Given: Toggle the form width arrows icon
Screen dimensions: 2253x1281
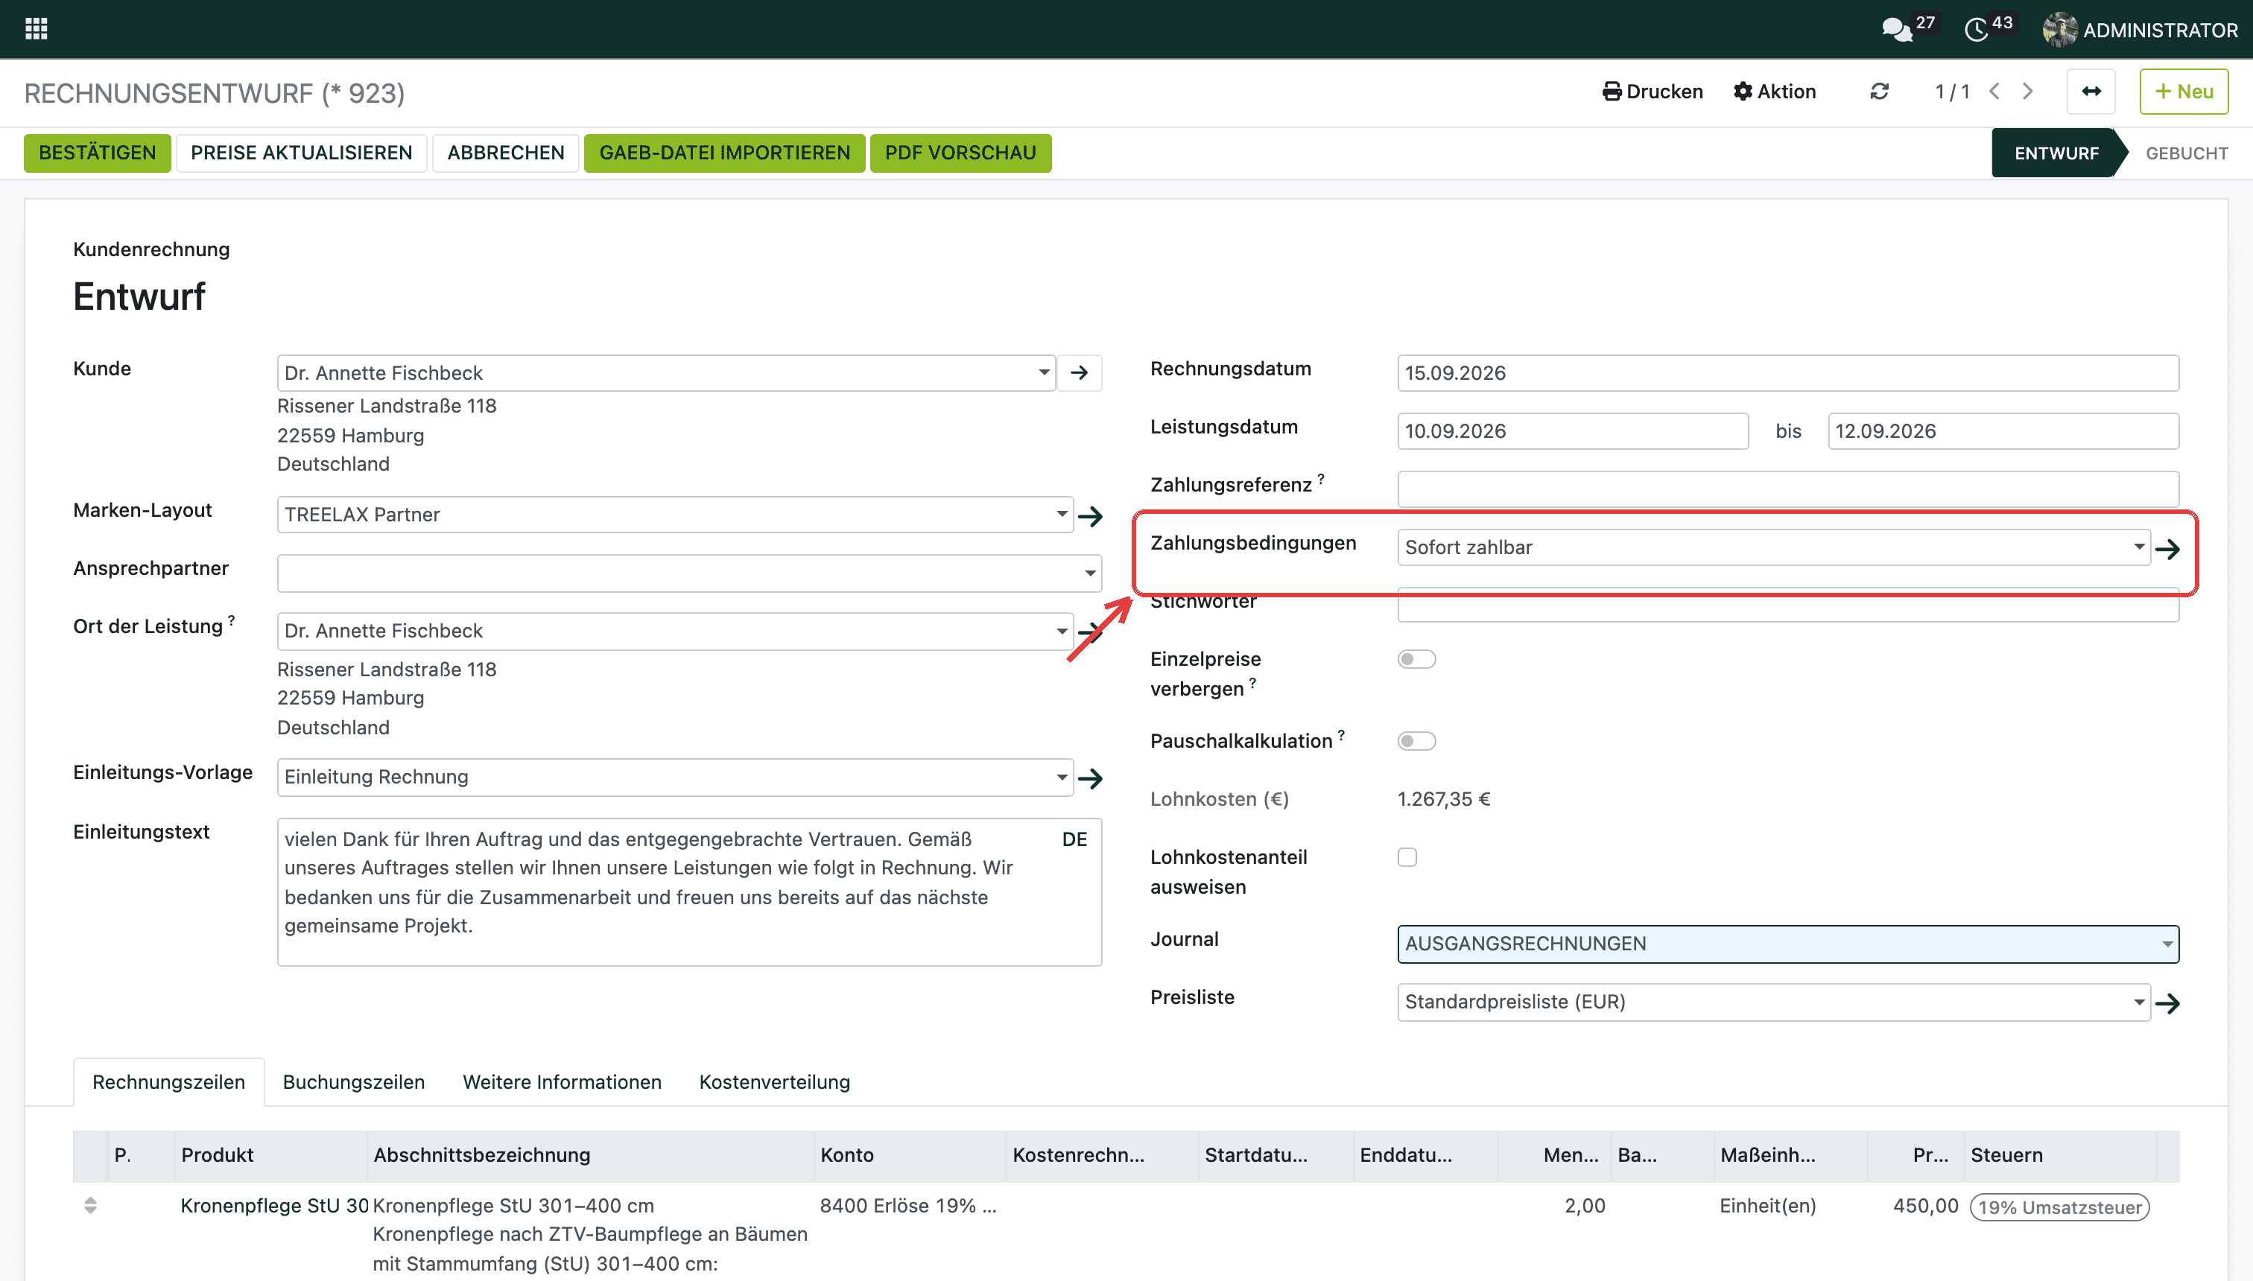Looking at the screenshot, I should pos(2091,92).
